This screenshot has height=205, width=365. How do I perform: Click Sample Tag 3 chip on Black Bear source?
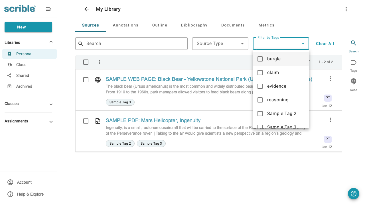click(x=120, y=102)
